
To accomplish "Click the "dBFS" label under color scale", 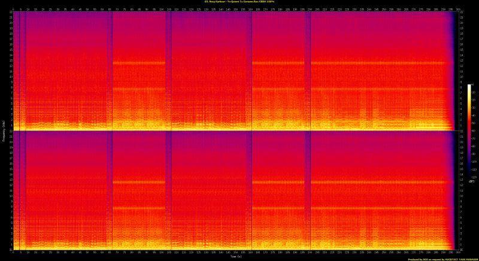I will [473, 182].
